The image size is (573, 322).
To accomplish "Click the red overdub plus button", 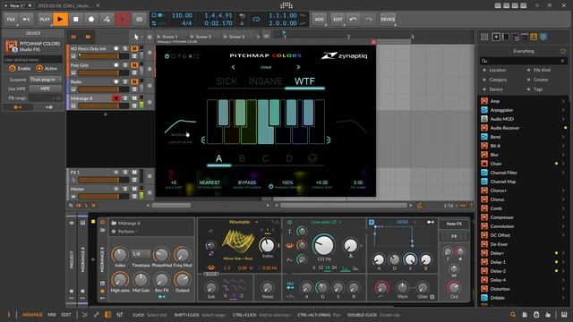I will point(123,19).
